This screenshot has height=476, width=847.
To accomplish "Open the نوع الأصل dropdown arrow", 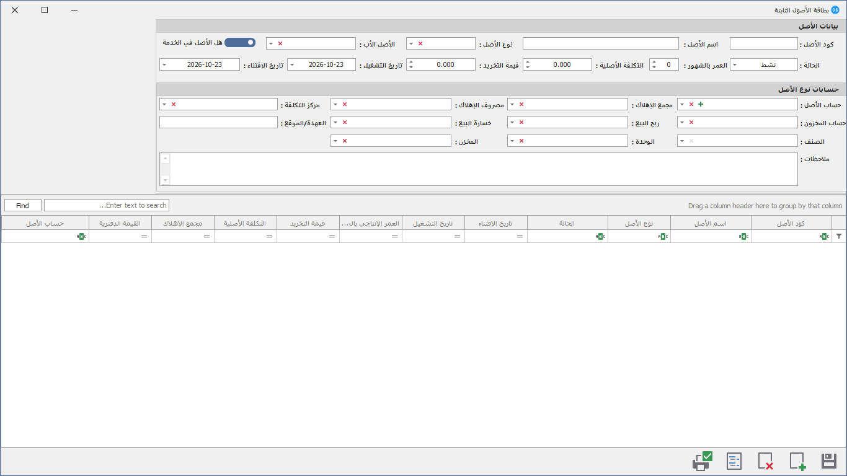I will 411,44.
